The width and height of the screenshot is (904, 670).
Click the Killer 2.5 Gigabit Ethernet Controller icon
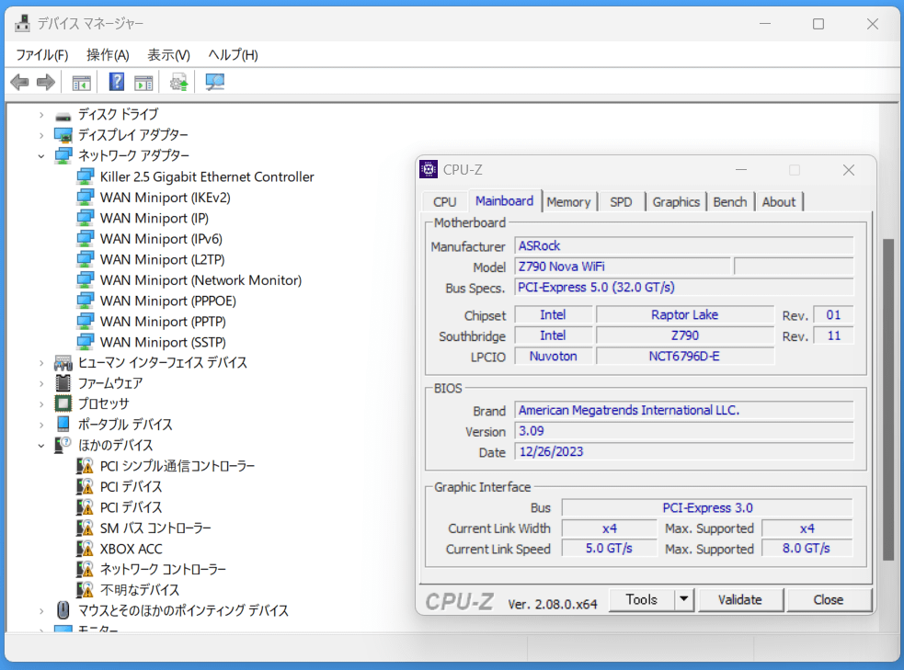coord(86,176)
